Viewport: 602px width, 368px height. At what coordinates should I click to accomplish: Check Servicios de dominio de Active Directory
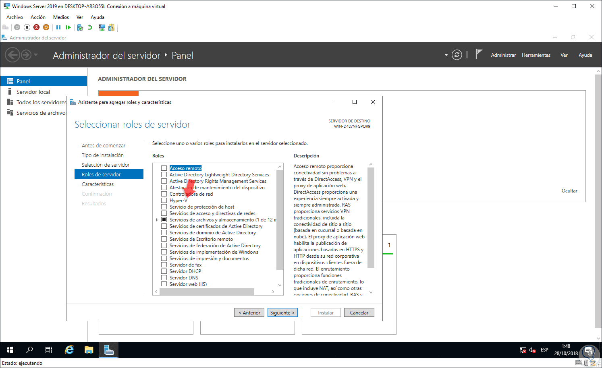click(x=164, y=233)
